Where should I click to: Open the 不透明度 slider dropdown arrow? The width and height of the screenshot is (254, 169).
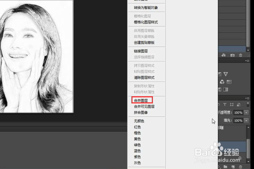(x=246, y=113)
